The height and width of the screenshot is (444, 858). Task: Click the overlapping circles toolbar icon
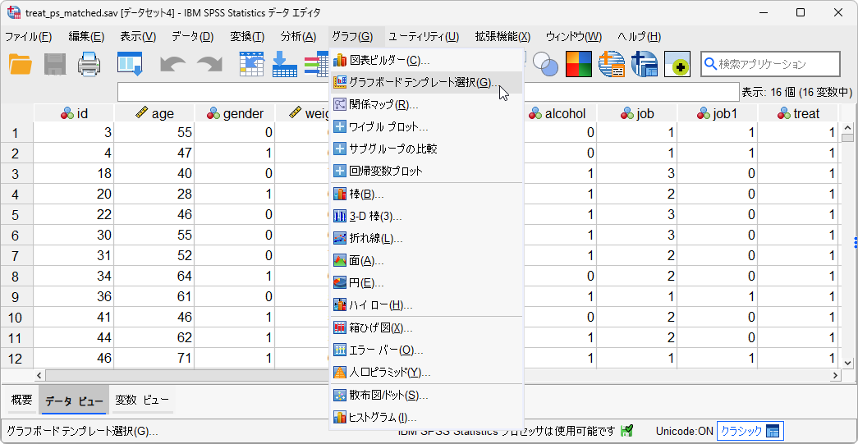pyautogui.click(x=545, y=65)
